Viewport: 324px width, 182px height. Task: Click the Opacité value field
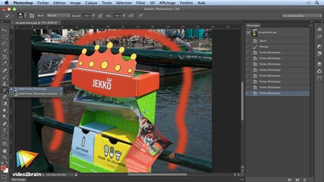point(87,16)
